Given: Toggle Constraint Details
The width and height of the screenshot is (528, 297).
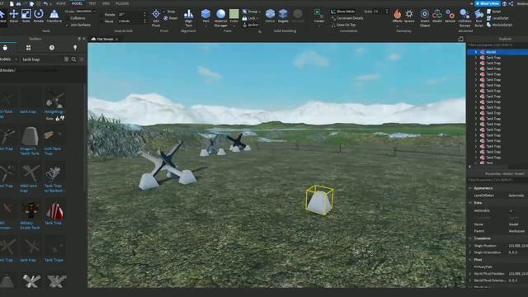Looking at the screenshot, I should pos(347,18).
